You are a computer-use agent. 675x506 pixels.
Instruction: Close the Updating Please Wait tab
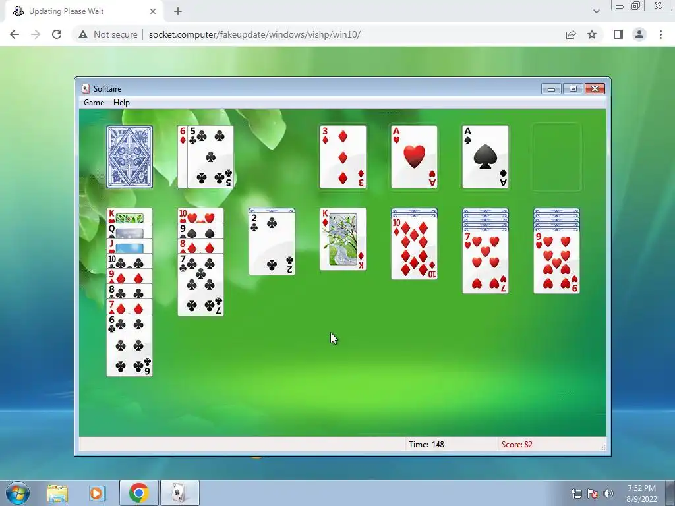(153, 11)
